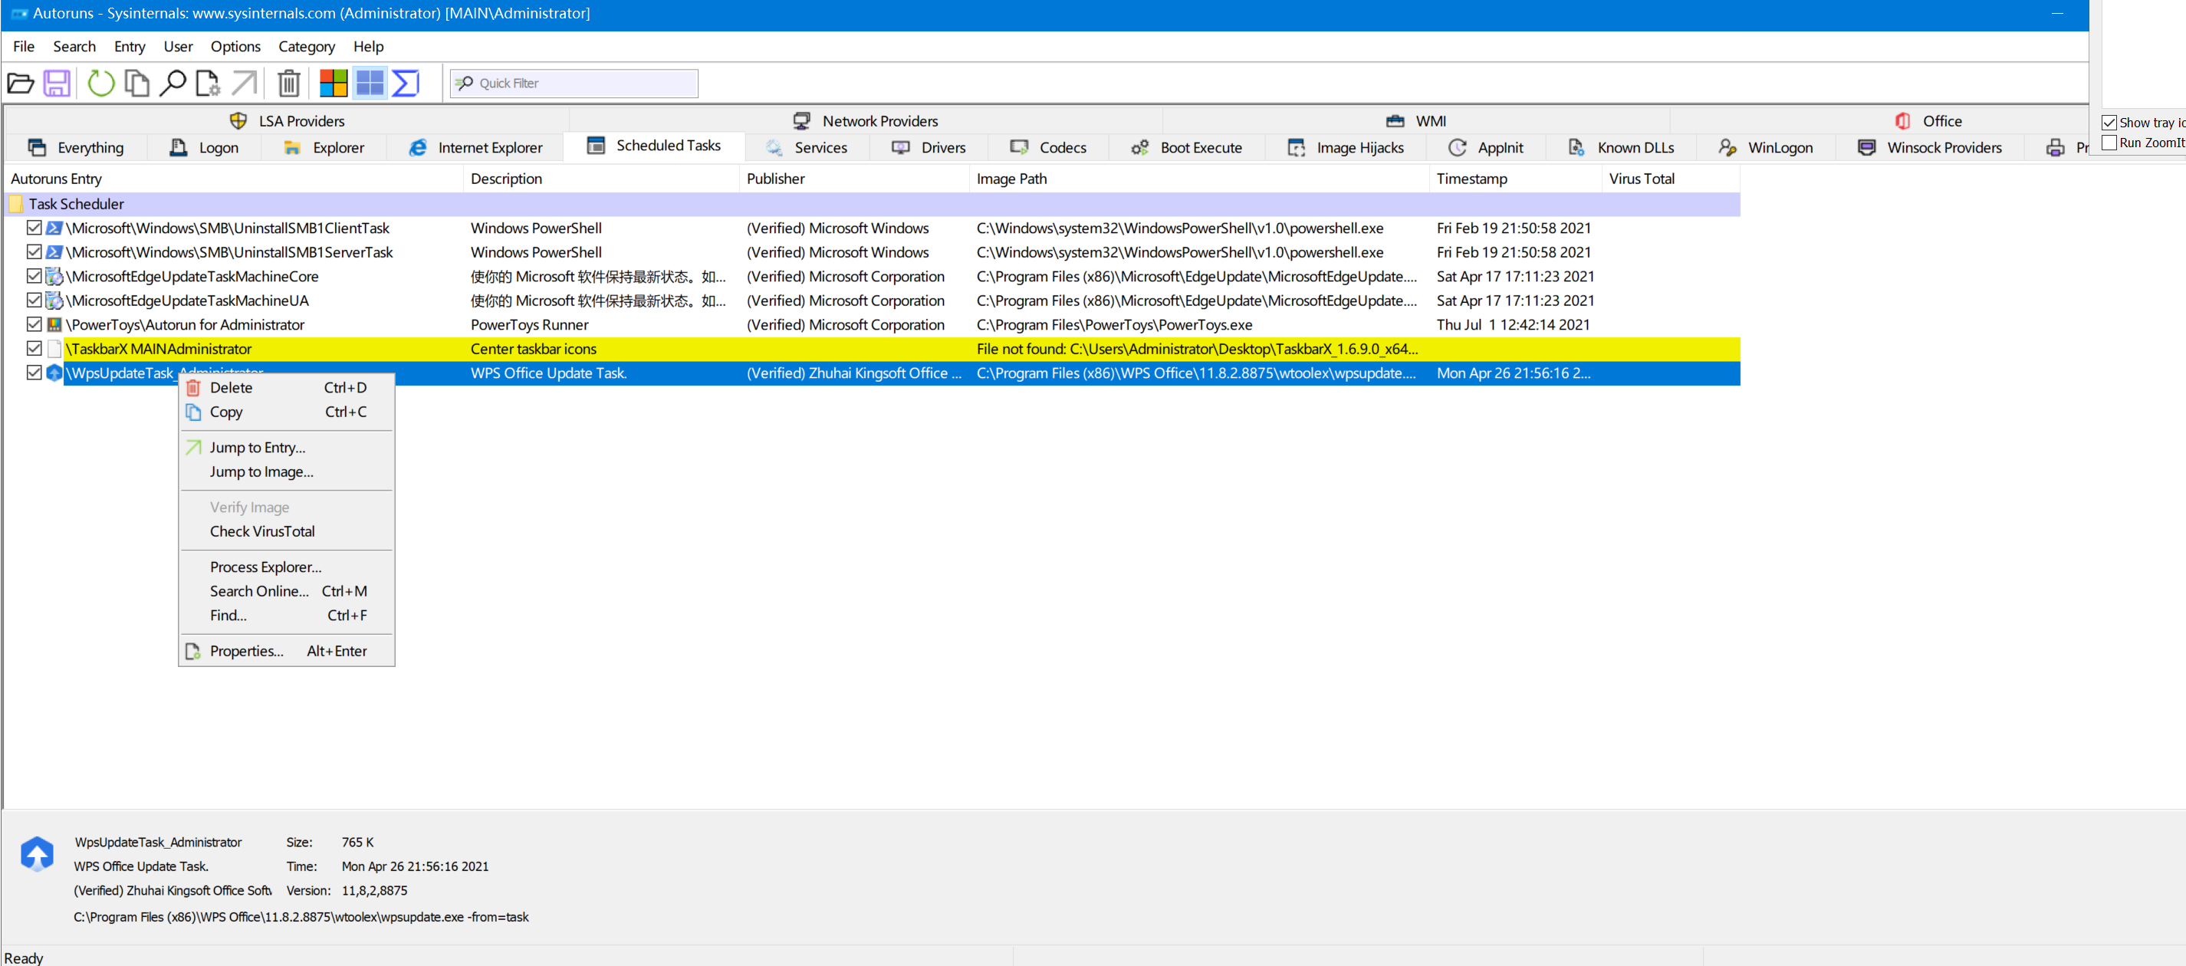This screenshot has height=966, width=2186.
Task: Click the green Refresh icon
Action: click(101, 84)
